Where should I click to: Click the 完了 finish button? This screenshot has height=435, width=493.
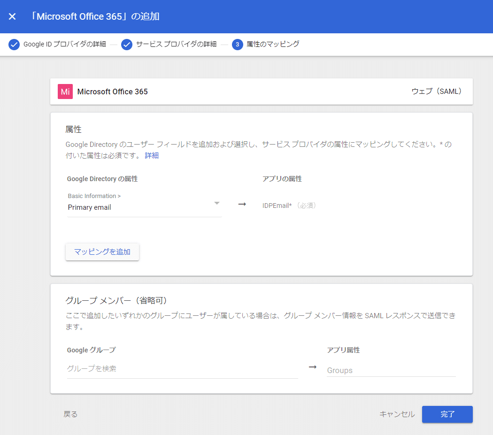447,414
